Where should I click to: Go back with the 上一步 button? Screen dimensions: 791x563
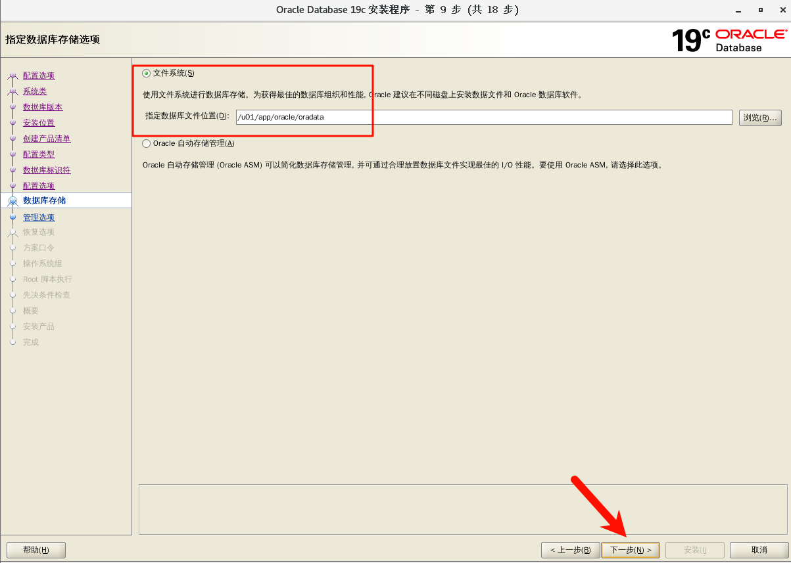(570, 550)
